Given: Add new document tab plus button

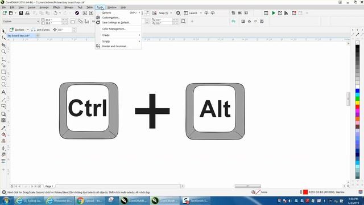Looking at the screenshot, I should click(x=38, y=35).
